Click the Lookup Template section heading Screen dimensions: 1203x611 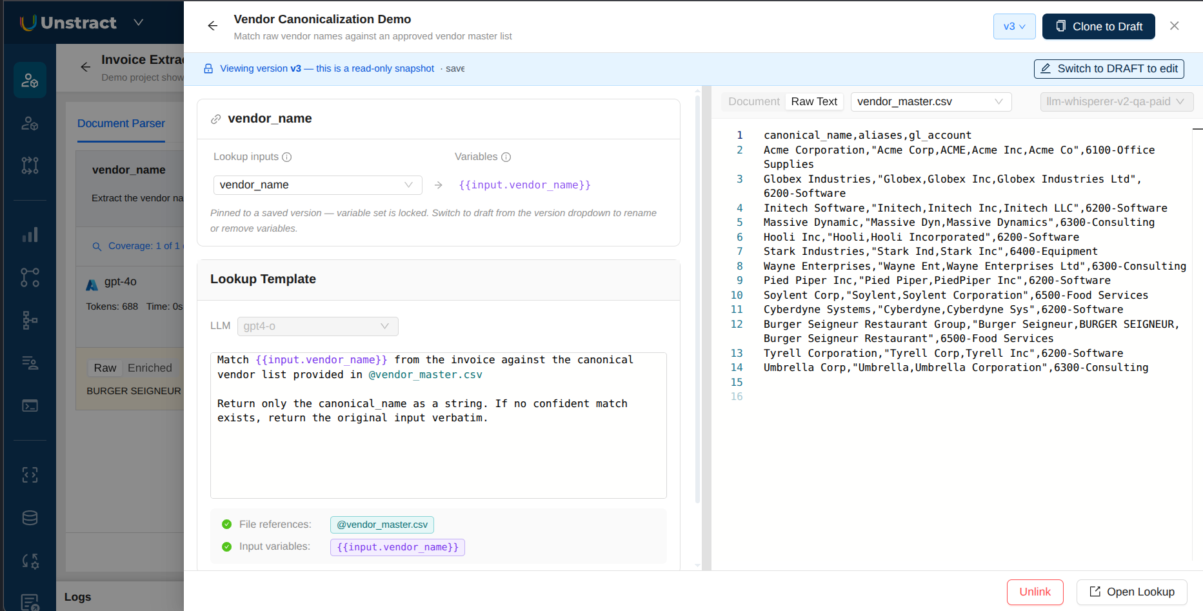263,279
